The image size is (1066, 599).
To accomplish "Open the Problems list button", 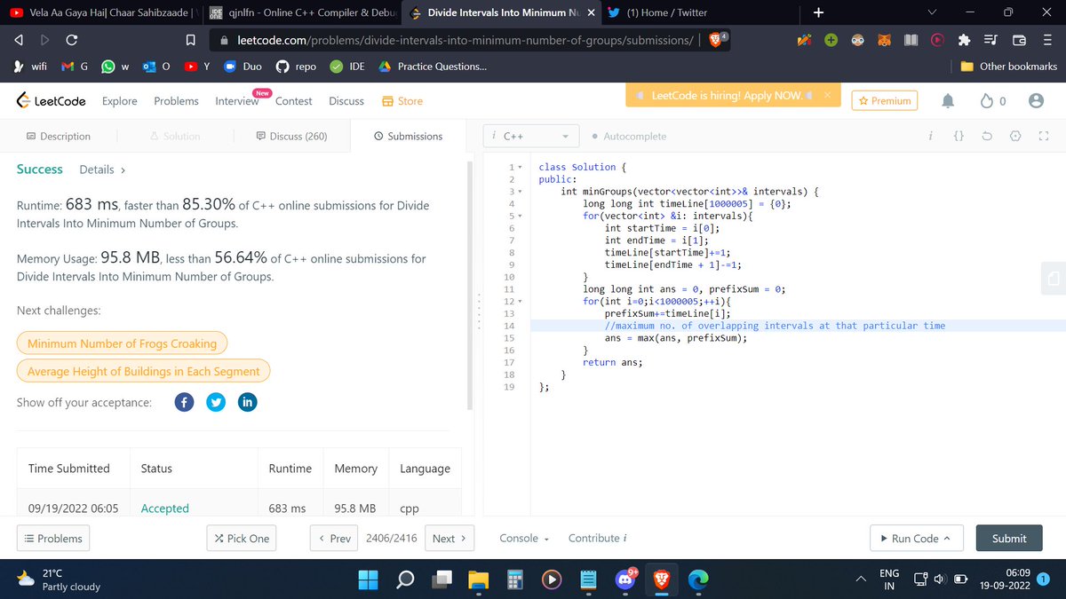I will [x=53, y=539].
